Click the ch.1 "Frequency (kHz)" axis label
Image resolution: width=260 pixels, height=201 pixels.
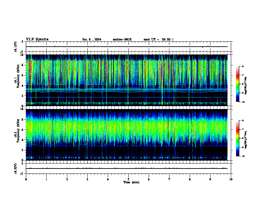coord(18,76)
